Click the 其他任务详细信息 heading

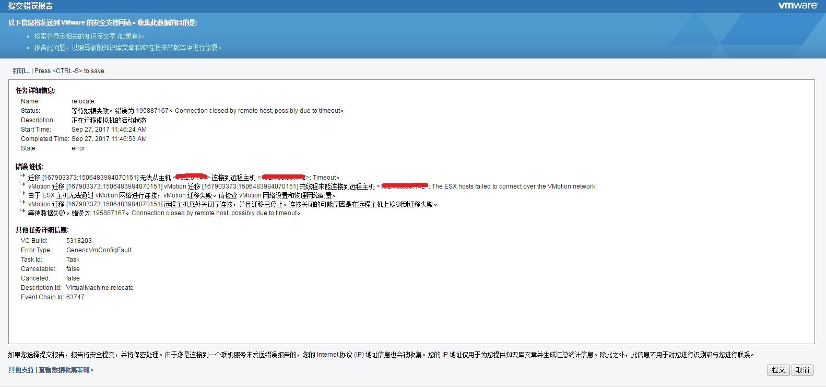point(42,230)
